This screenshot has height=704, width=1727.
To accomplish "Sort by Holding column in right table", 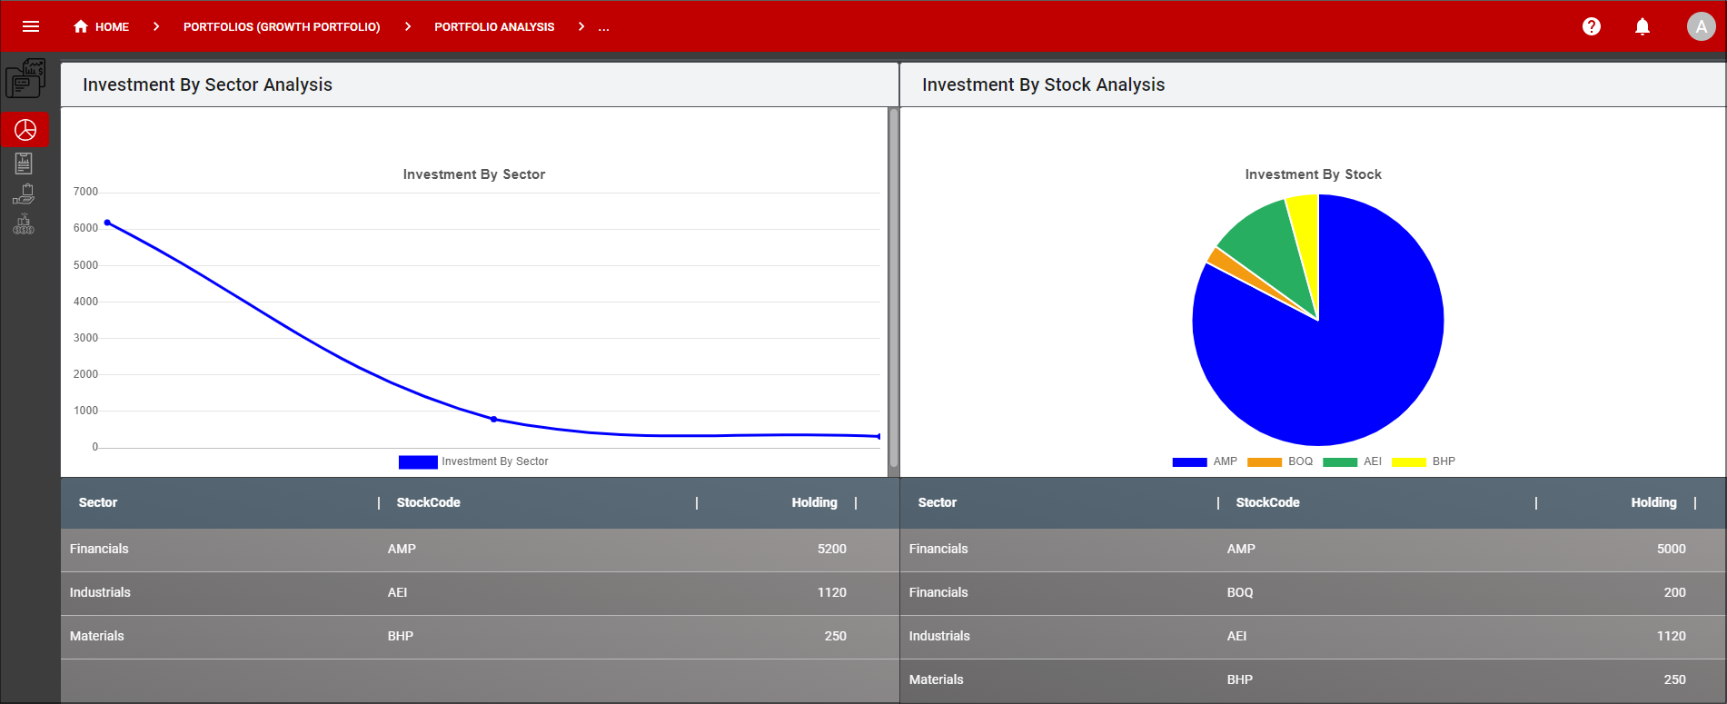I will coord(1653,502).
